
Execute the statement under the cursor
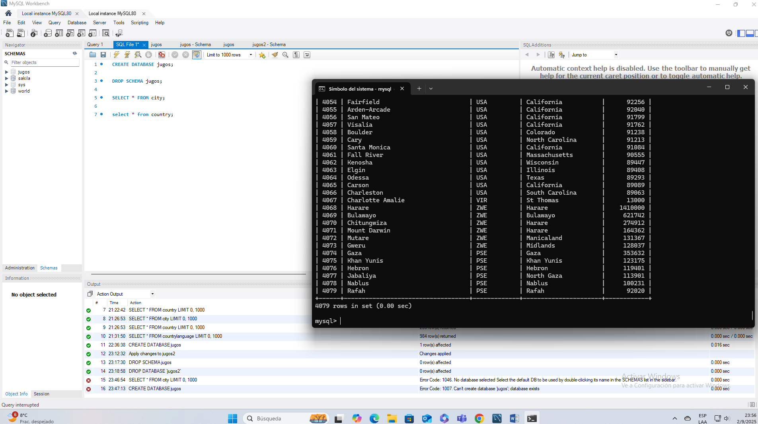tap(127, 55)
